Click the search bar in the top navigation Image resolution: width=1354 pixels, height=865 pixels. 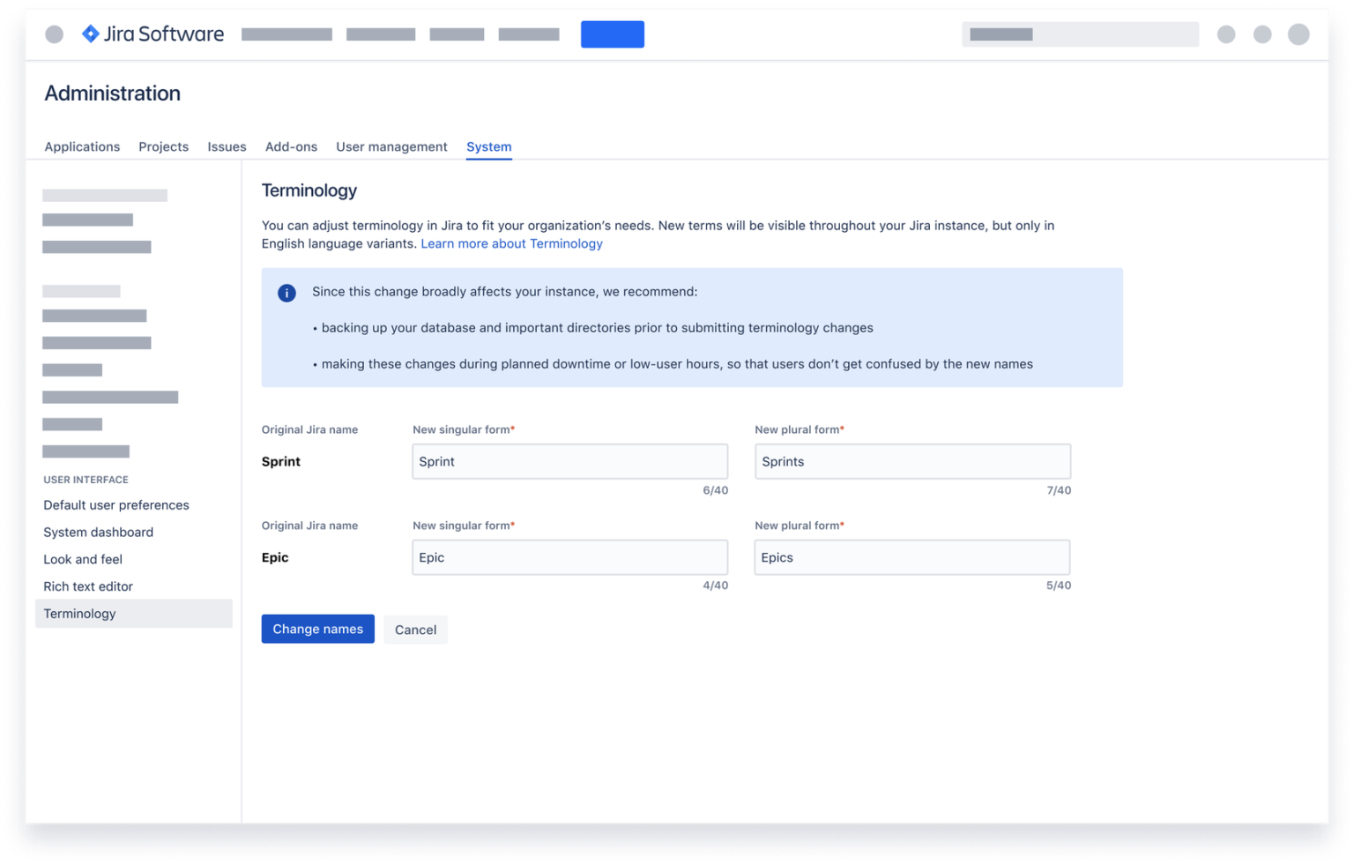pyautogui.click(x=1080, y=34)
